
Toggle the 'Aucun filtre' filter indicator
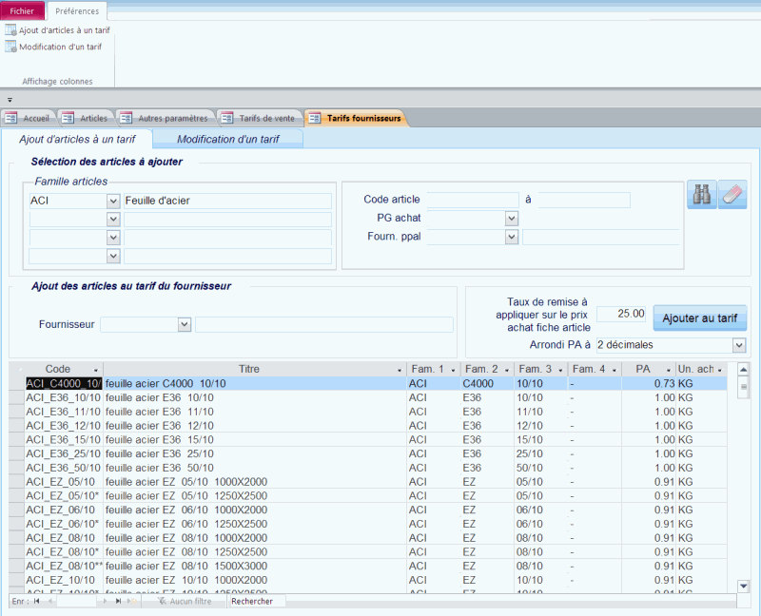click(185, 602)
